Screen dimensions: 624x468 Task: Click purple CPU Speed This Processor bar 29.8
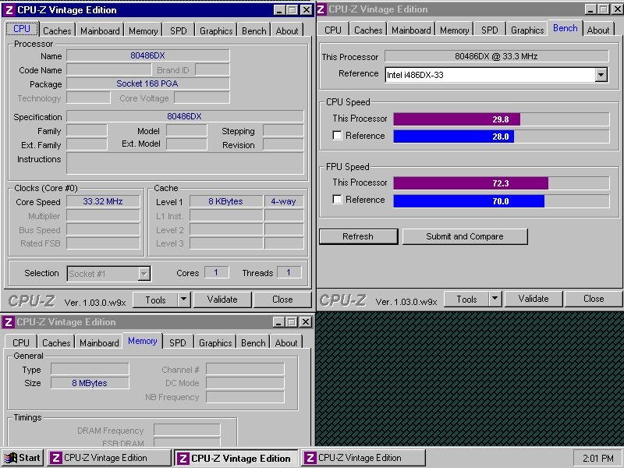tap(456, 119)
